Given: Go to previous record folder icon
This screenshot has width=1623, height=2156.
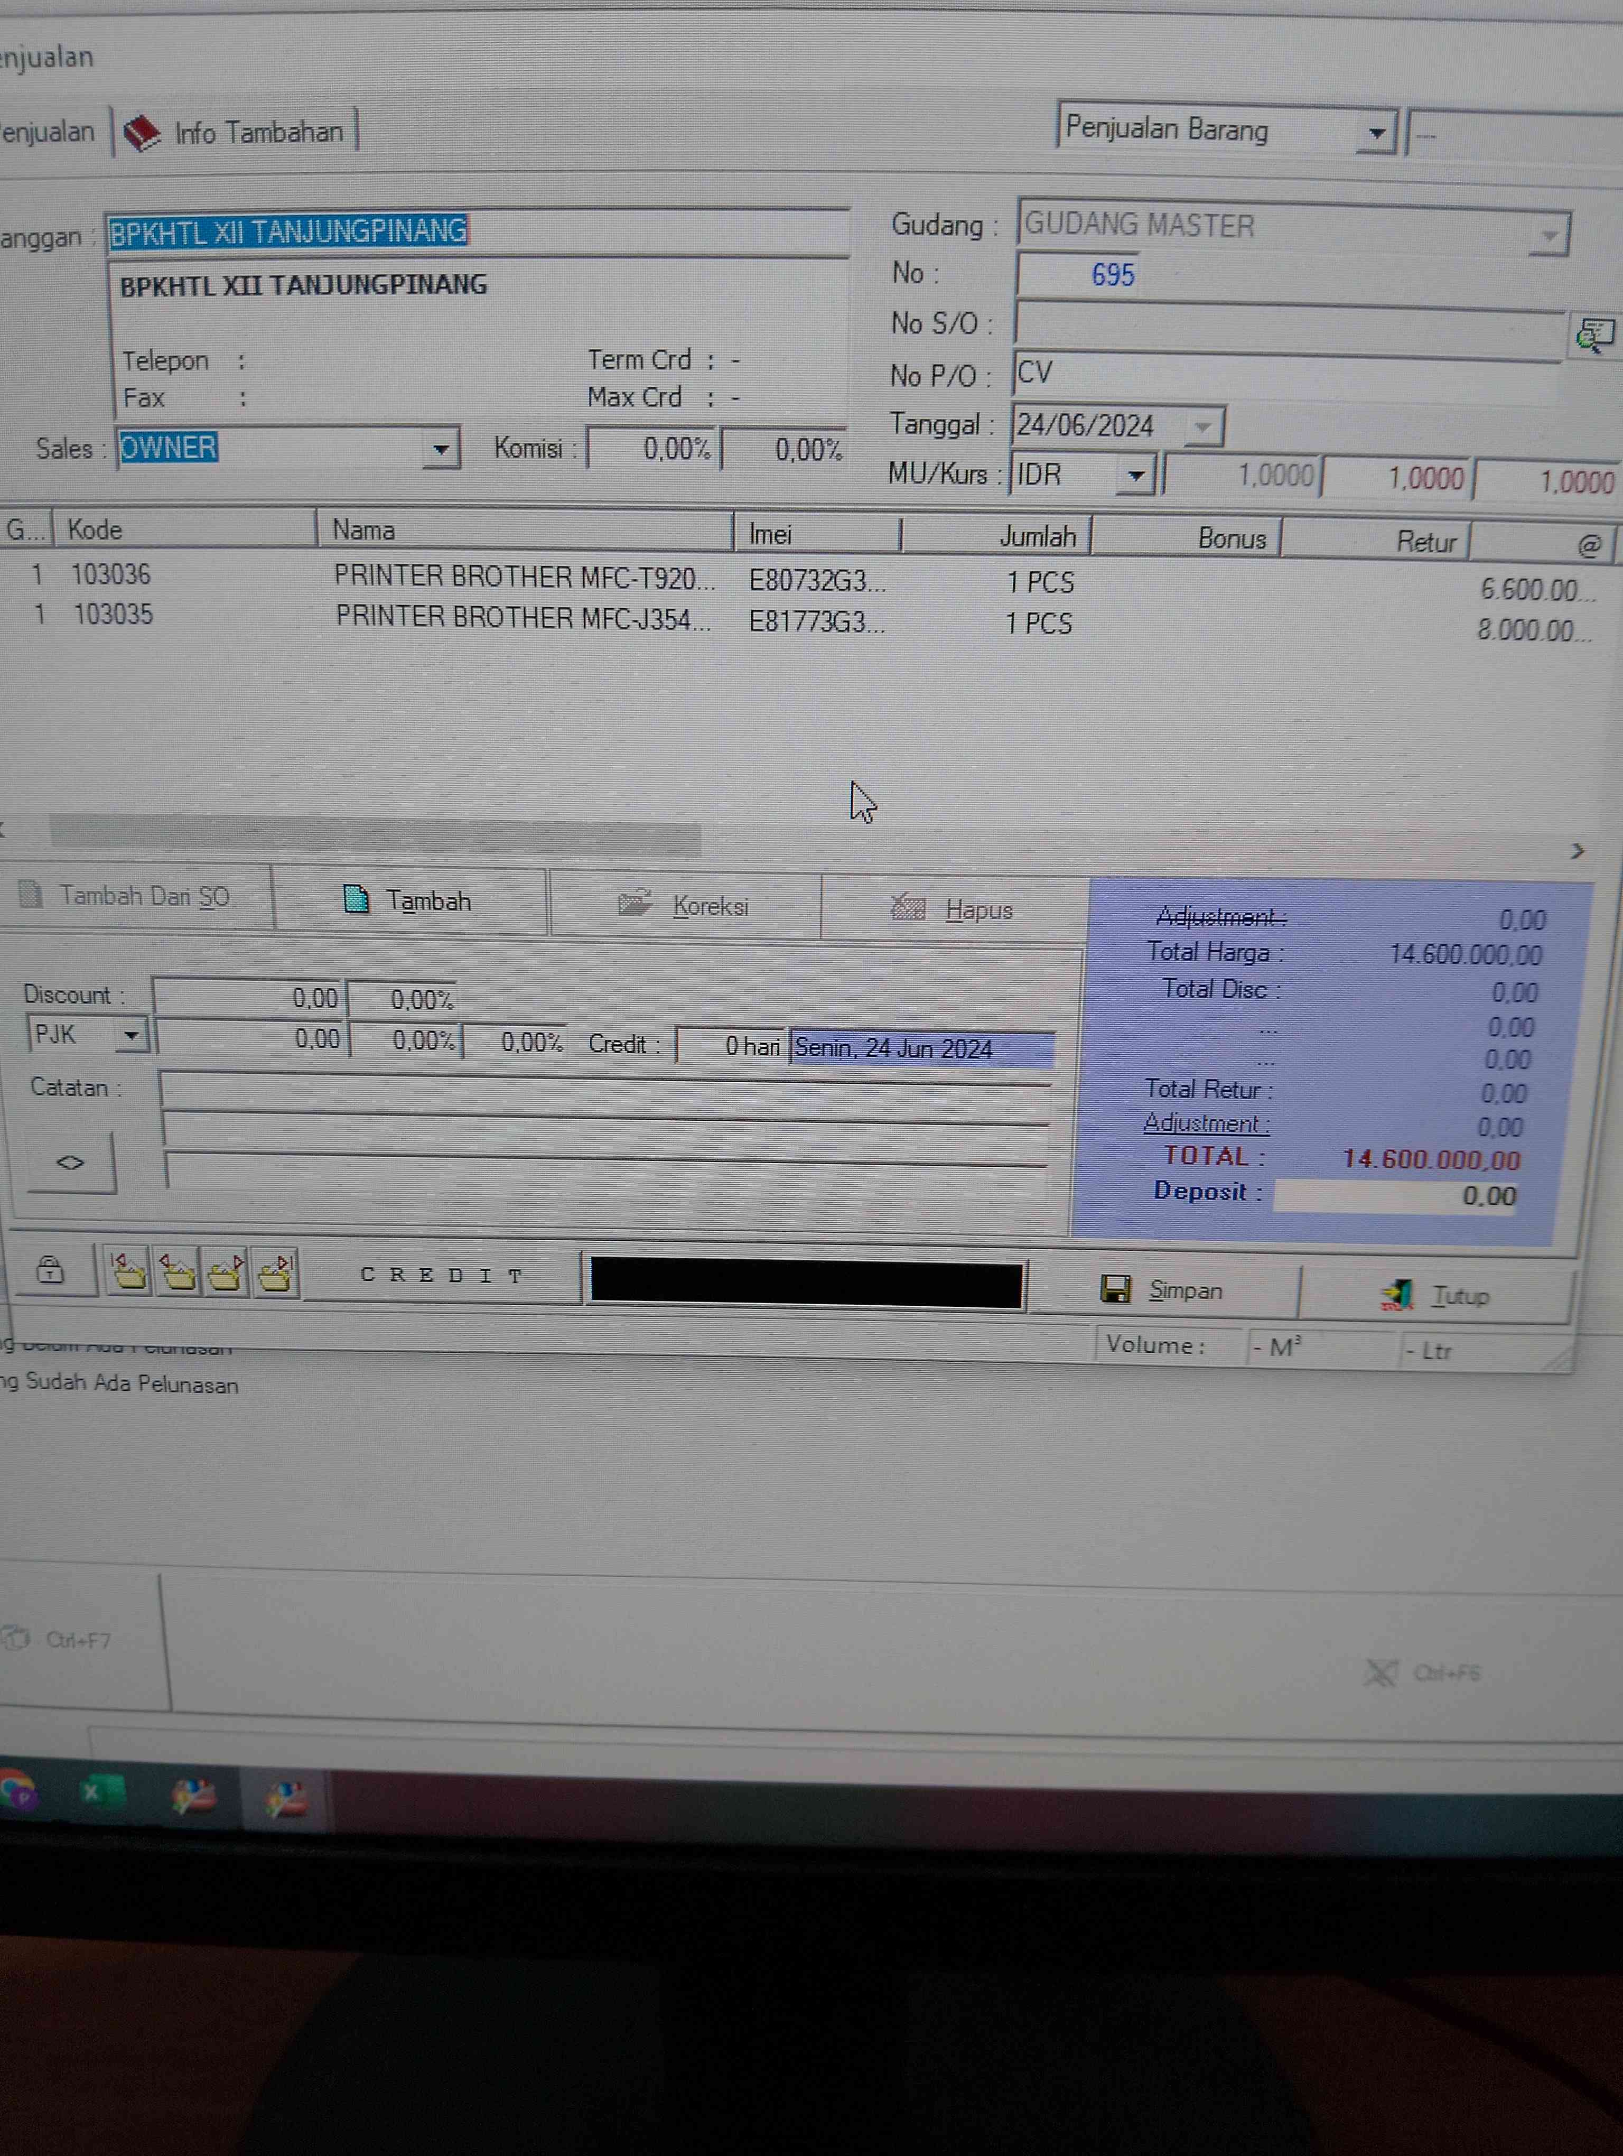Looking at the screenshot, I should [x=178, y=1273].
